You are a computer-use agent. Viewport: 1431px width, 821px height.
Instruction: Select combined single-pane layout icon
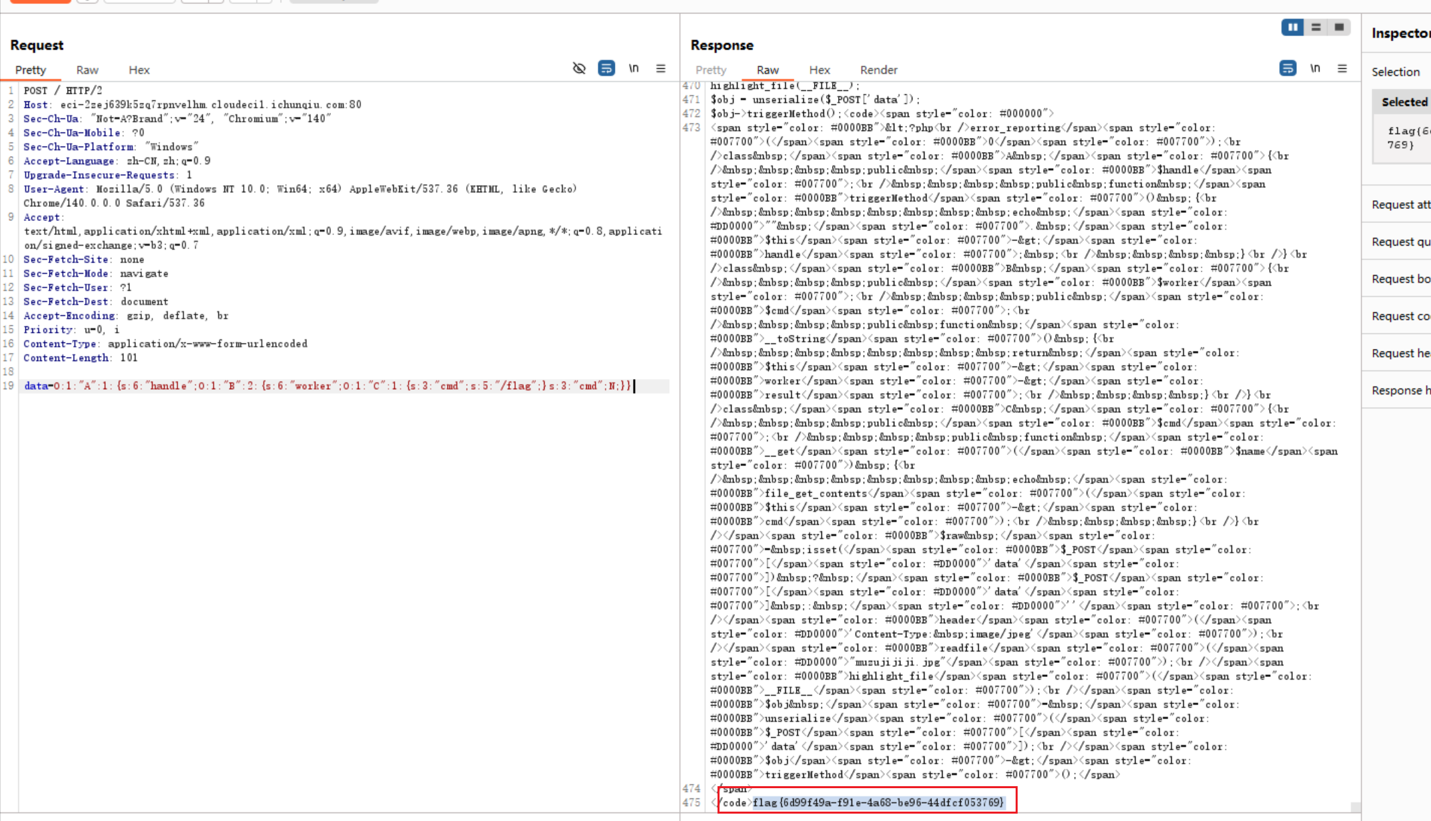click(x=1339, y=27)
